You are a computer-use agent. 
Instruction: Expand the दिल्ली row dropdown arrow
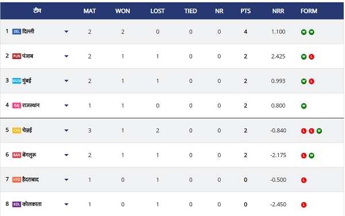click(x=66, y=32)
